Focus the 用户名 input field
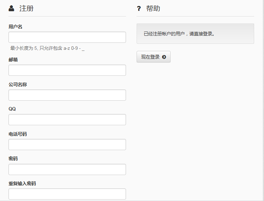 click(x=67, y=37)
